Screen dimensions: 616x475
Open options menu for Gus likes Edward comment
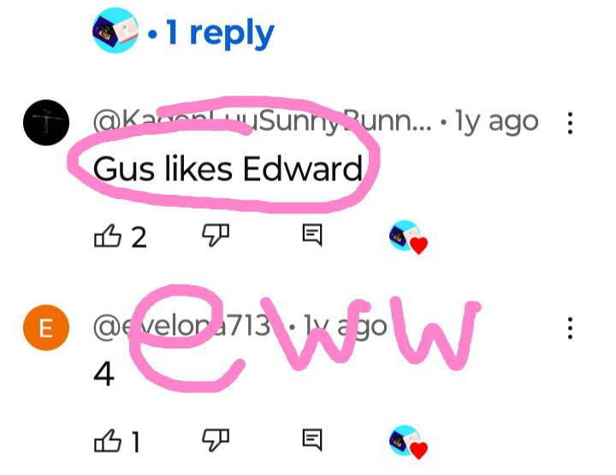coord(570,123)
